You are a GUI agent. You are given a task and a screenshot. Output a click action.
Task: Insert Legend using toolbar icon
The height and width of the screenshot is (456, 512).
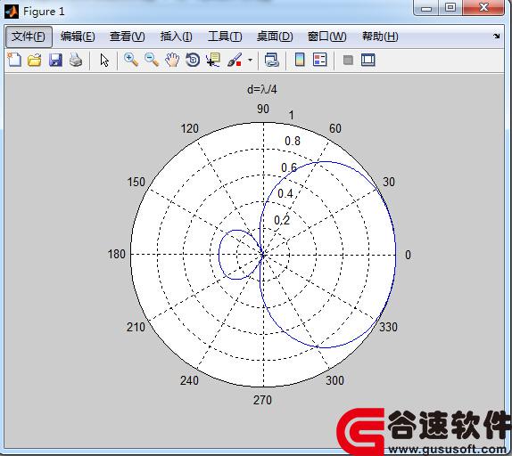pyautogui.click(x=319, y=60)
